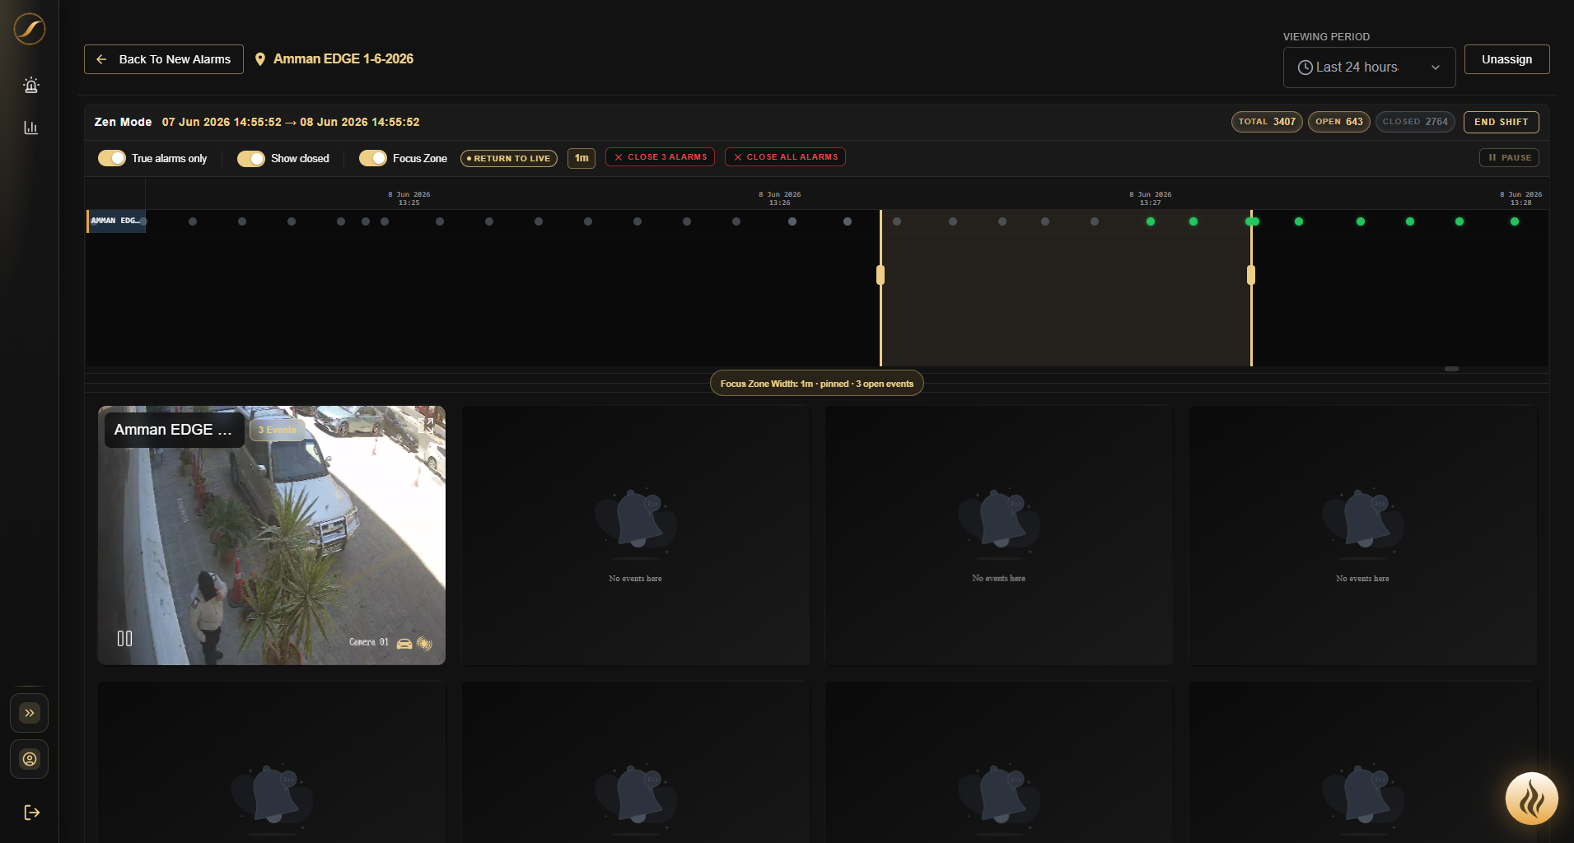The height and width of the screenshot is (843, 1574).
Task: Click RETURN TO LIVE button
Action: pyautogui.click(x=509, y=158)
